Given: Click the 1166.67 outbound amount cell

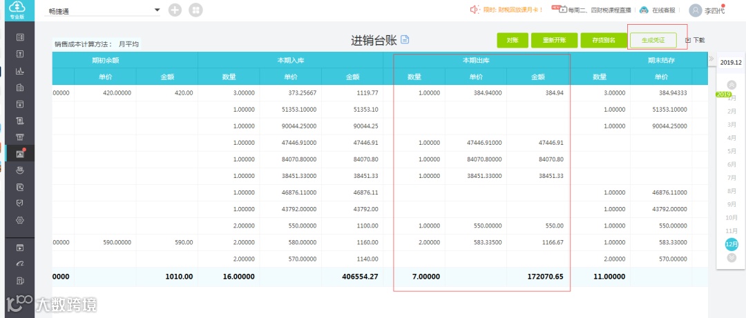Looking at the screenshot, I should click(537, 243).
